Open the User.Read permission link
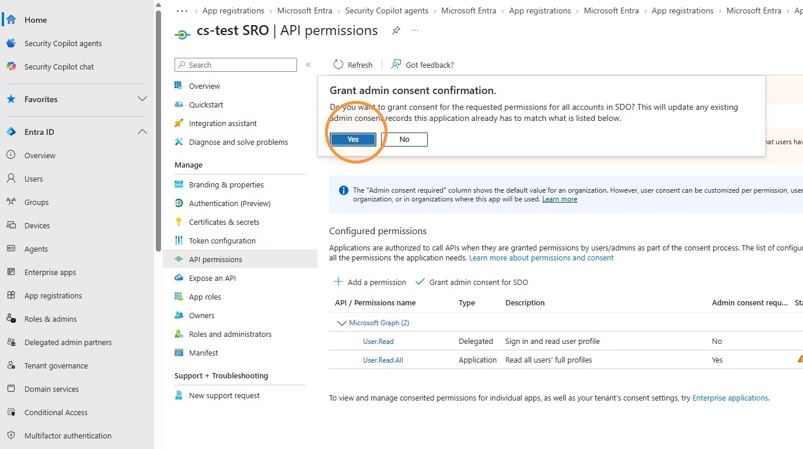 [x=378, y=341]
